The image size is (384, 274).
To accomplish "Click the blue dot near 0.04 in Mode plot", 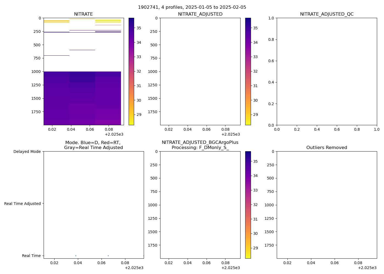I will click(76, 256).
